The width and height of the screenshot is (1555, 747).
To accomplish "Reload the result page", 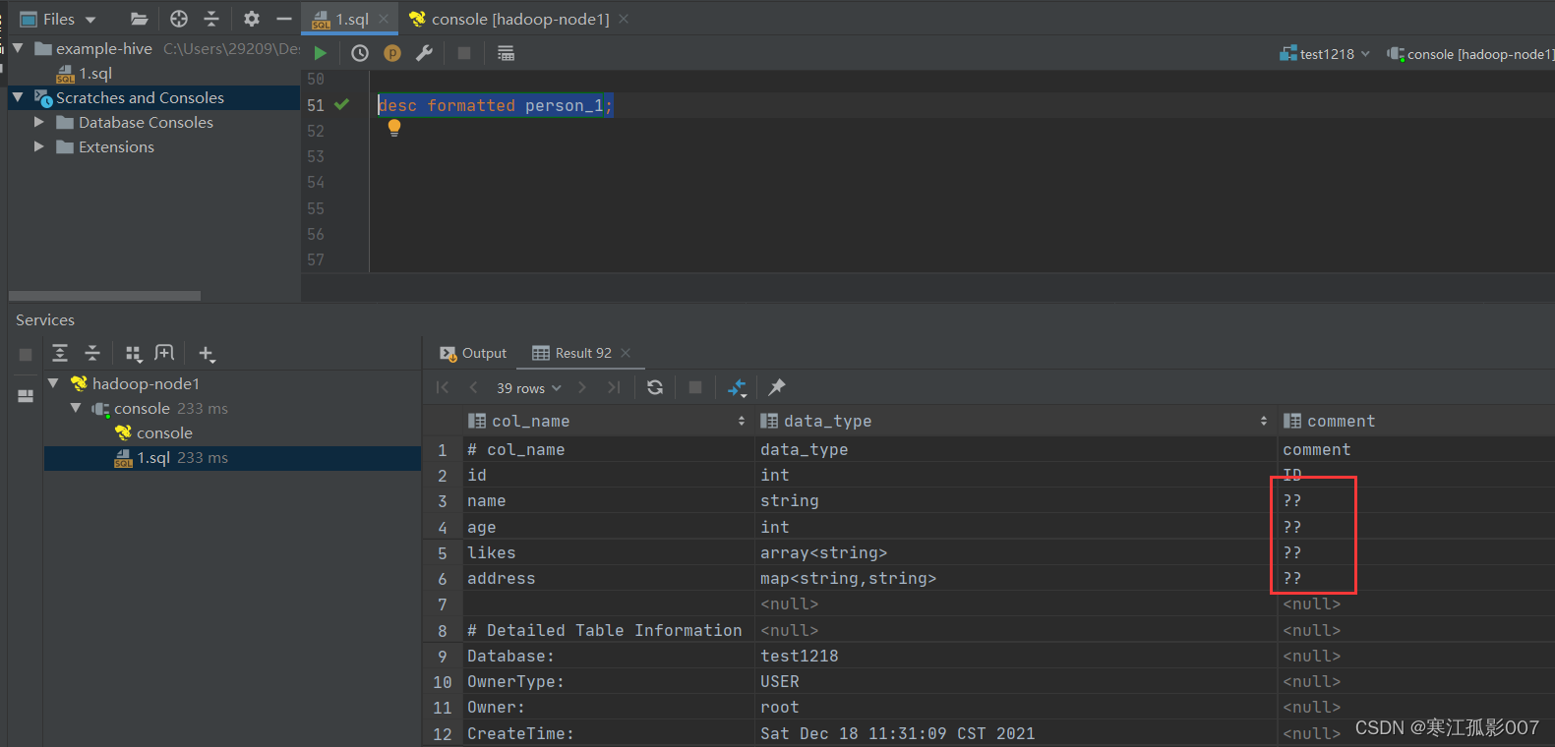I will pyautogui.click(x=655, y=387).
